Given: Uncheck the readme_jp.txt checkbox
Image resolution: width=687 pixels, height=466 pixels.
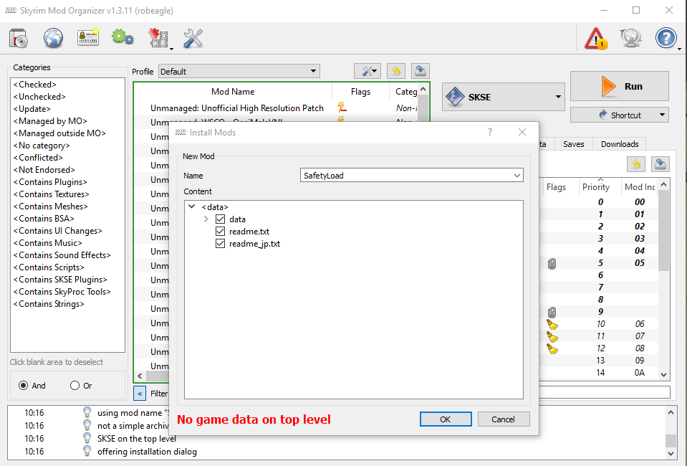Looking at the screenshot, I should pyautogui.click(x=221, y=244).
